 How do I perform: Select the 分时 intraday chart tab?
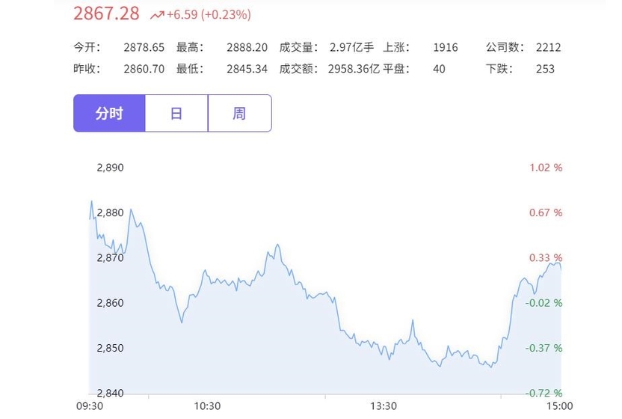click(109, 113)
